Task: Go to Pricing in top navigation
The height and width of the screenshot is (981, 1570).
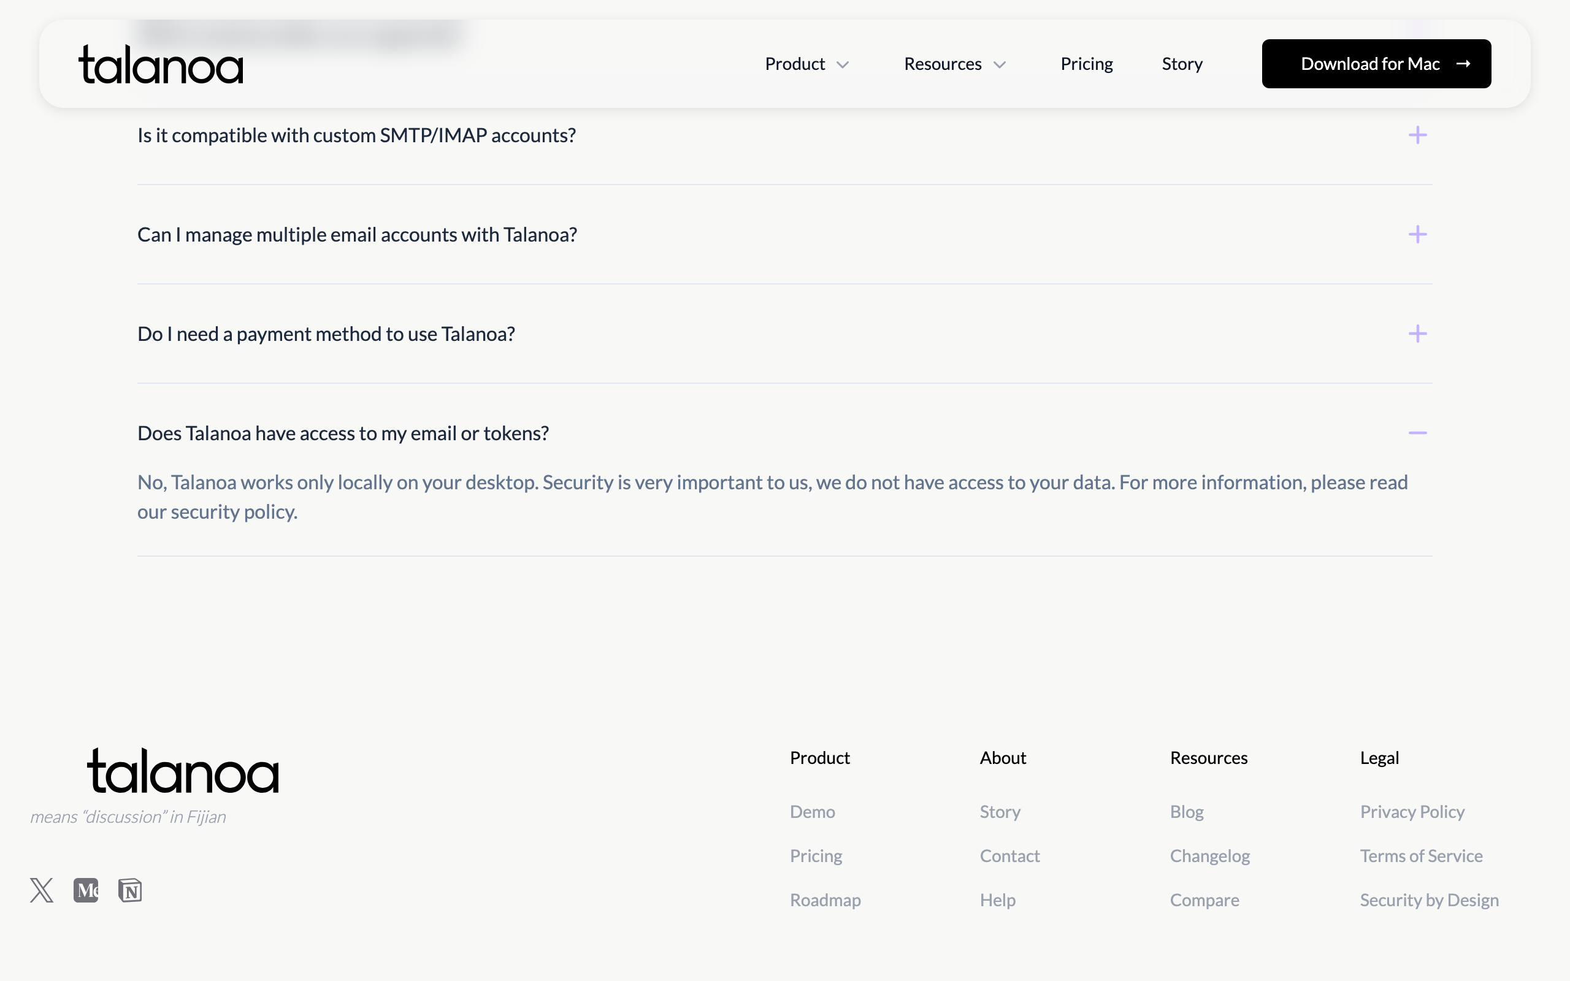Action: tap(1087, 64)
